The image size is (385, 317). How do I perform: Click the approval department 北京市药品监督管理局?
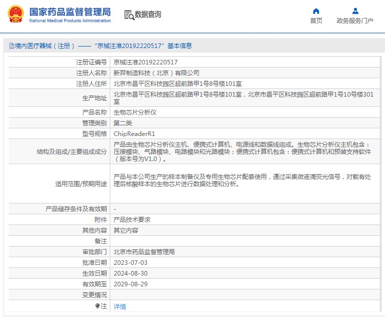click(x=144, y=252)
